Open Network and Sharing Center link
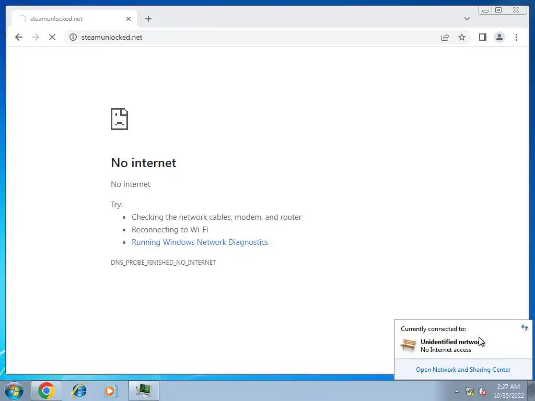 pos(463,370)
